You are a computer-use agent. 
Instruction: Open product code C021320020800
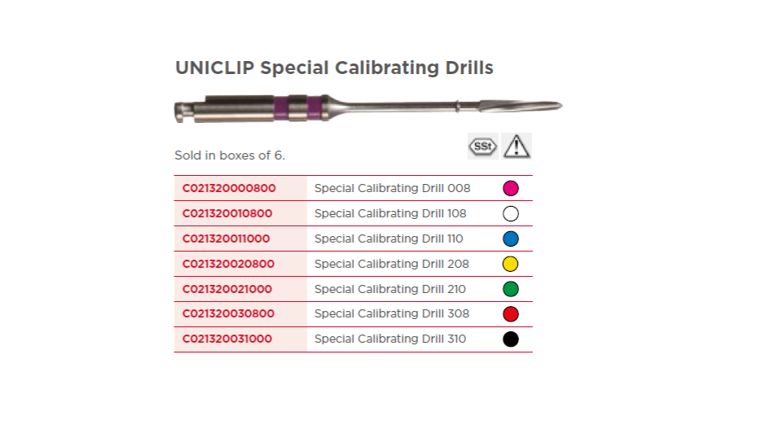point(228,264)
